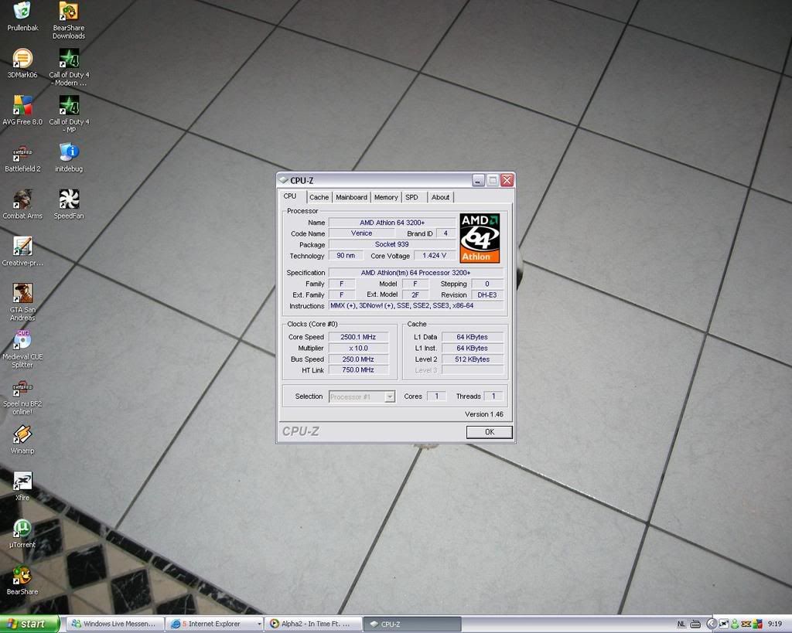Viewport: 792px width, 633px height.
Task: Click the Revision DH-E3 value
Action: click(x=487, y=294)
